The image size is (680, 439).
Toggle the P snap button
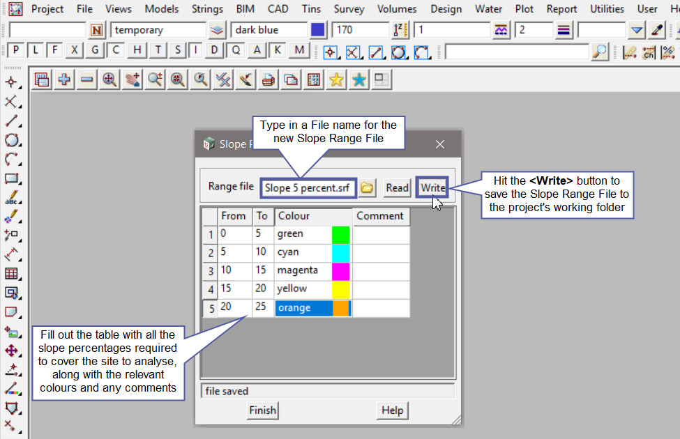tap(15, 50)
